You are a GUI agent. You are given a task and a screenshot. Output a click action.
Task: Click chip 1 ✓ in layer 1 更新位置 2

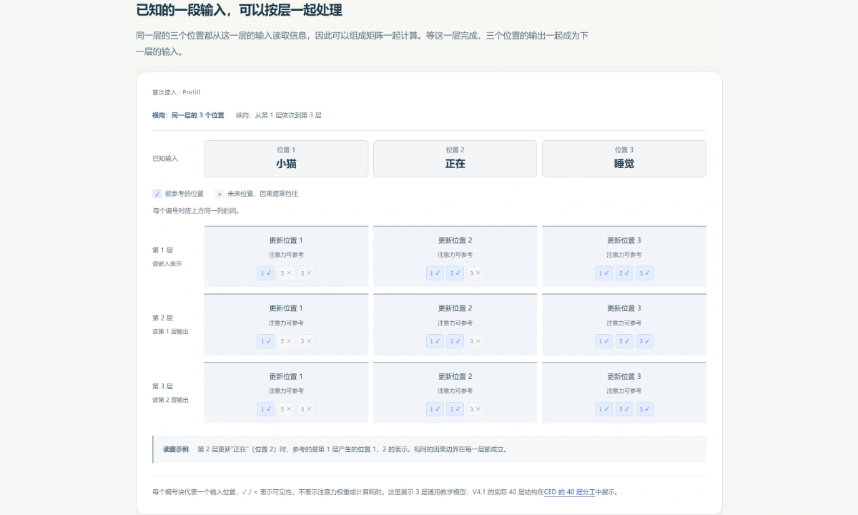click(435, 273)
